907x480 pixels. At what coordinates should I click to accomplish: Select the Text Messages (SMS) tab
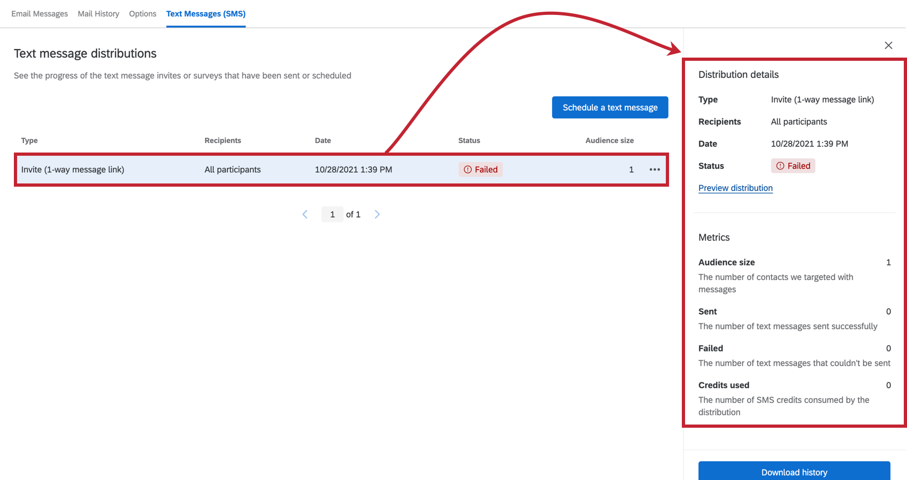coord(205,13)
